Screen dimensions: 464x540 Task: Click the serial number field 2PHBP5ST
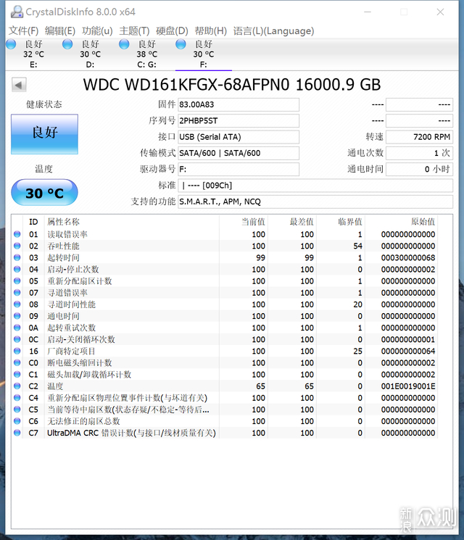239,121
